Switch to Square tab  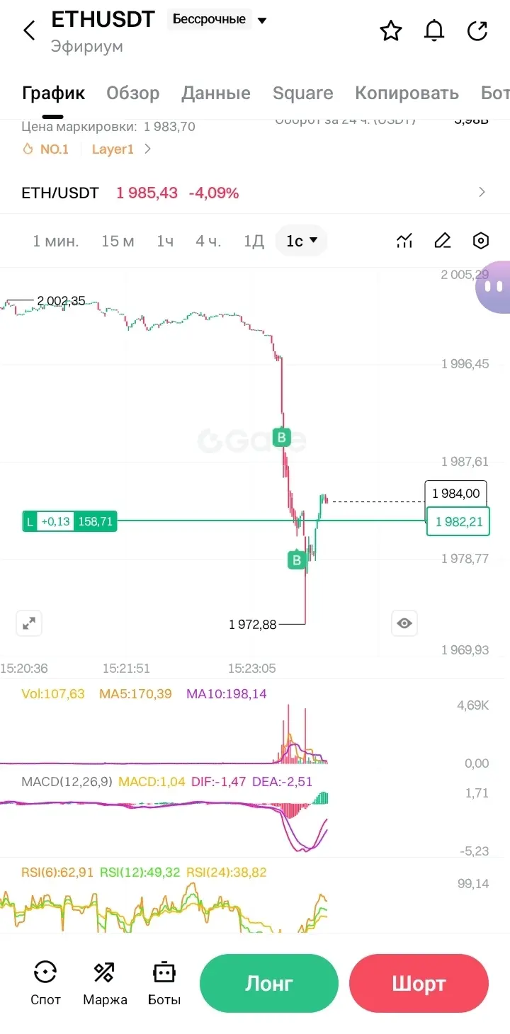tap(302, 93)
